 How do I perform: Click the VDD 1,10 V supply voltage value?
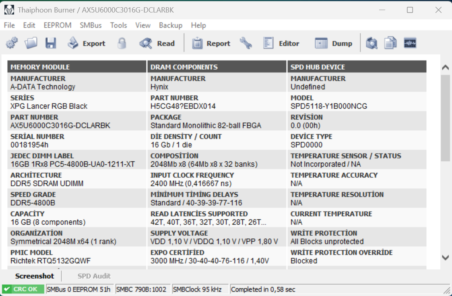click(x=214, y=242)
